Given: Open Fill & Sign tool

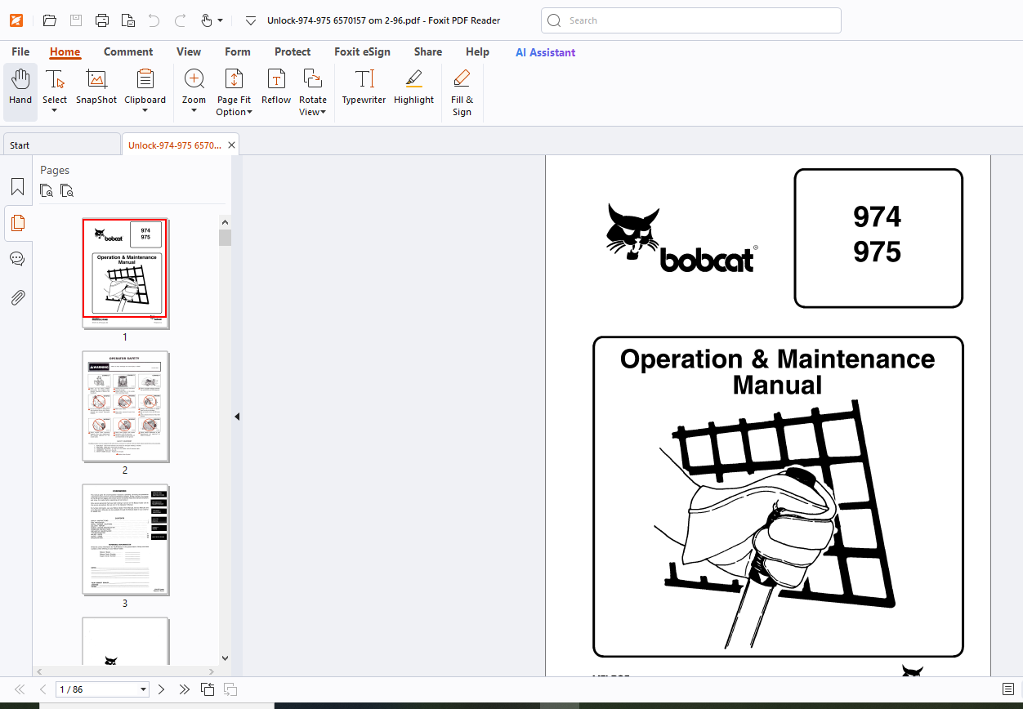Looking at the screenshot, I should (462, 92).
